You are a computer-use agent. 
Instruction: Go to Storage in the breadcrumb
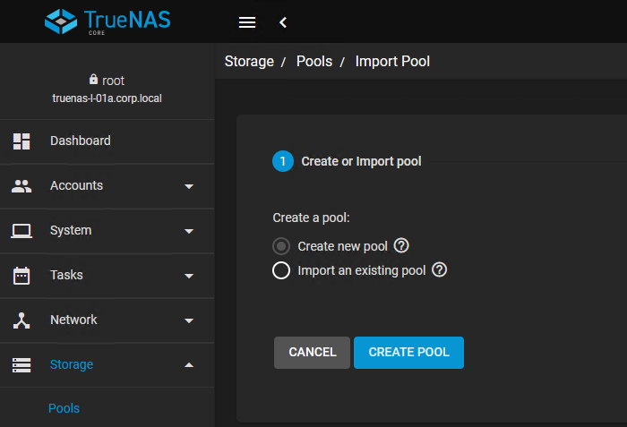tap(249, 62)
